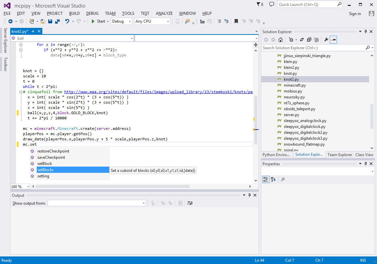377x264 pixels.
Task: Open the DEBUG menu
Action: point(92,13)
